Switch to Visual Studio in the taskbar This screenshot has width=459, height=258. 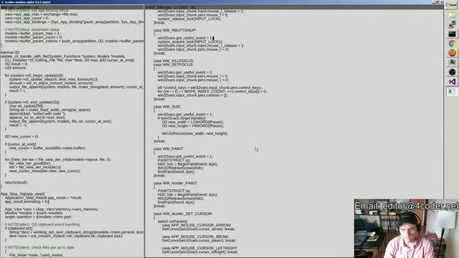point(452,82)
